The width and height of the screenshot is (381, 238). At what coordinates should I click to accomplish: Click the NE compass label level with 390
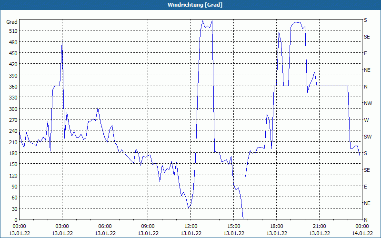pos(367,70)
